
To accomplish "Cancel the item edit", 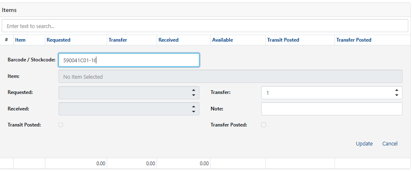I will click(390, 143).
